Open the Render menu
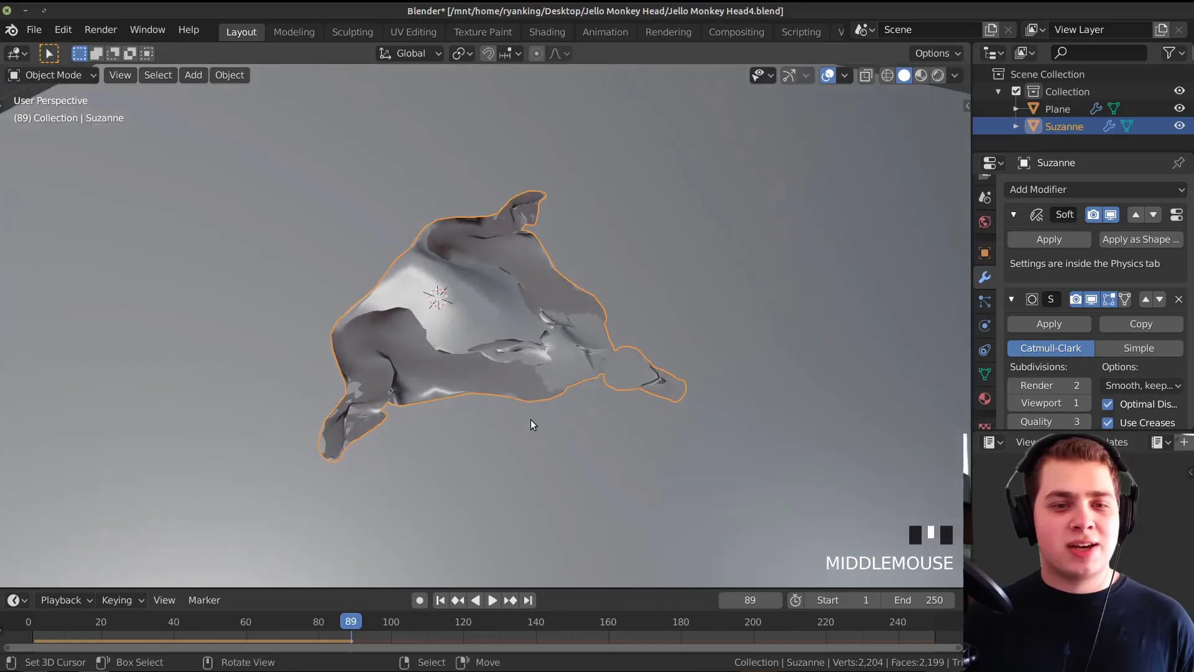Image resolution: width=1194 pixels, height=672 pixels. coord(101,30)
